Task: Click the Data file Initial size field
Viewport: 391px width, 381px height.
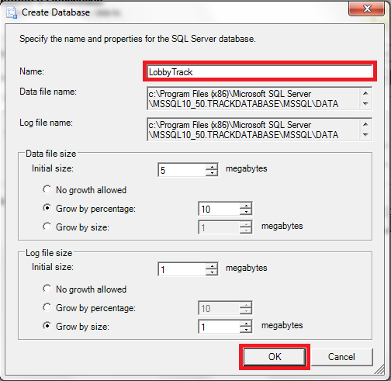Action: pyautogui.click(x=182, y=170)
